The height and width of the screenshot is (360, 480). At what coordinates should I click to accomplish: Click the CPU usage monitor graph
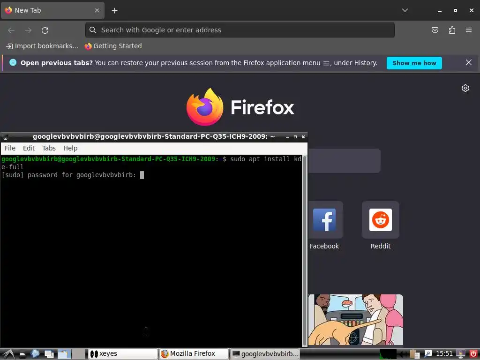388,354
